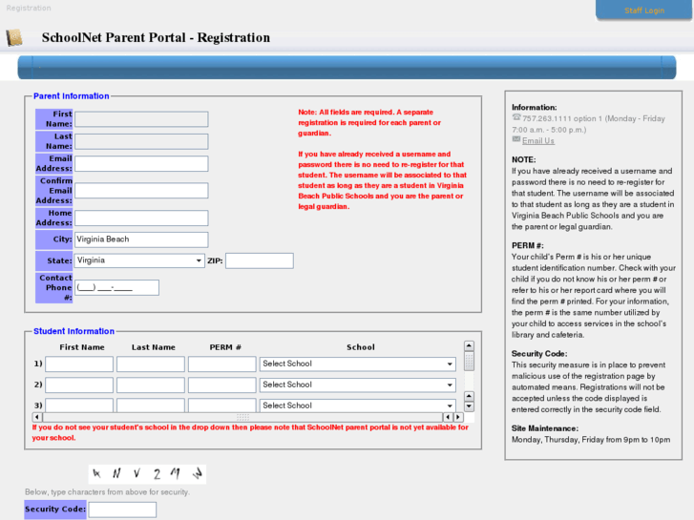Click the scroll-down arrow at bottom of student list
This screenshot has width=694, height=520.
(x=469, y=406)
